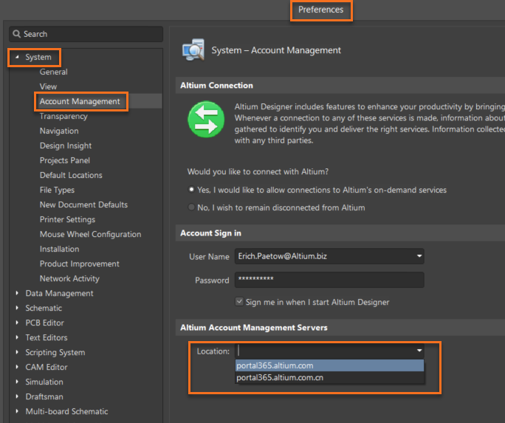The width and height of the screenshot is (505, 423).
Task: Select 'Yes, allow connections' radio option
Action: coord(192,190)
